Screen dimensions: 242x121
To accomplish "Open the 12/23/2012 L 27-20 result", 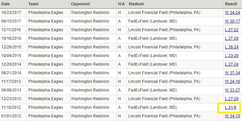I will [231, 99].
